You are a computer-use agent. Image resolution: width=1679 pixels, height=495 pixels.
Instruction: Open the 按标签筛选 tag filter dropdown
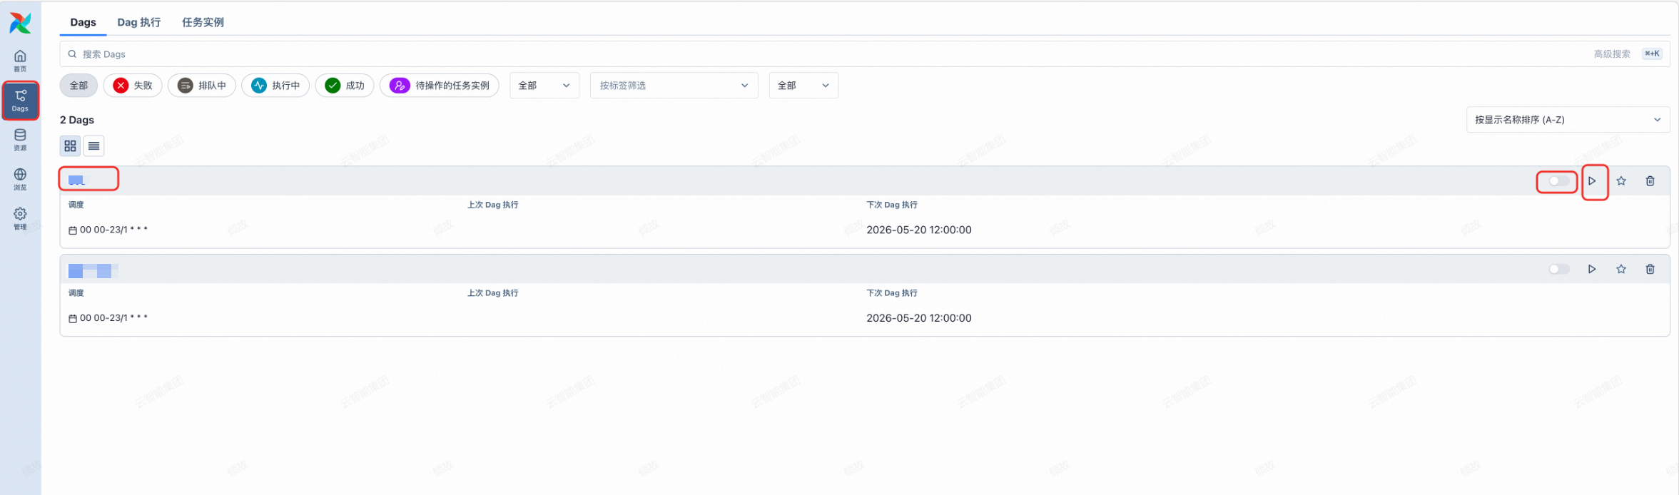[674, 86]
